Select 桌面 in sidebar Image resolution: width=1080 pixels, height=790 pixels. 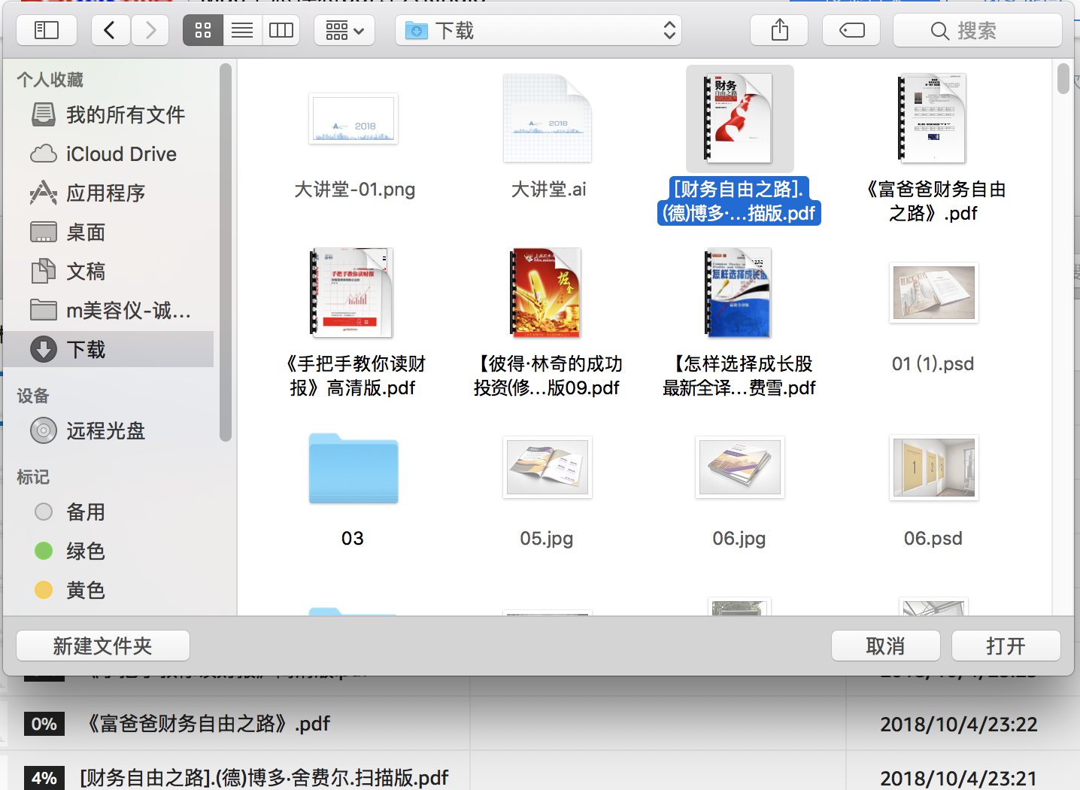(x=109, y=232)
